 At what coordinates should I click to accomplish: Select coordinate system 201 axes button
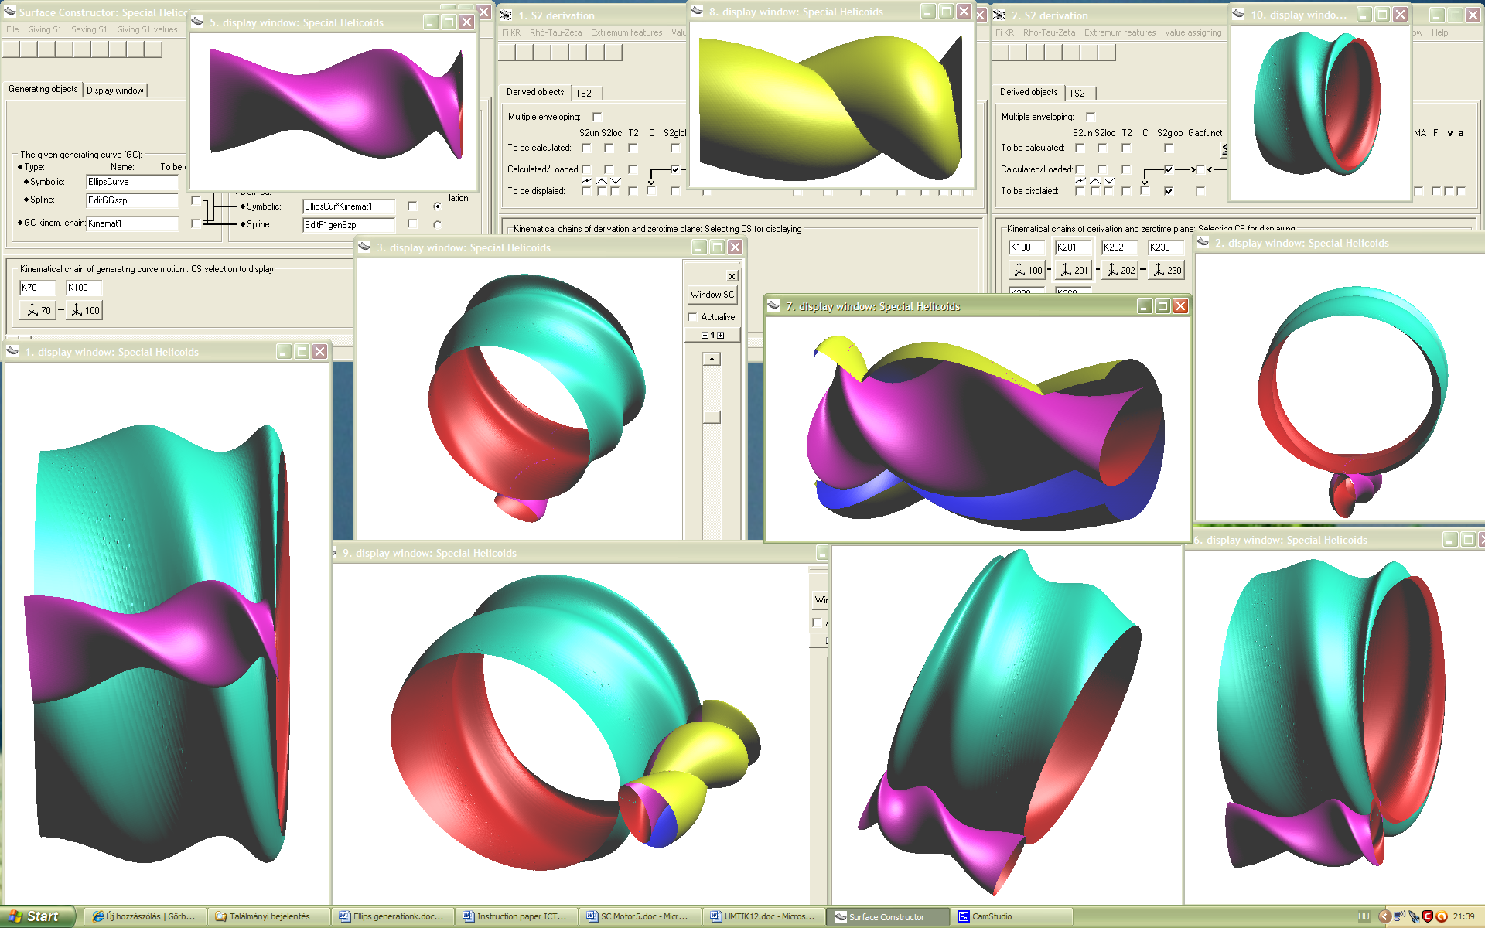click(1073, 270)
